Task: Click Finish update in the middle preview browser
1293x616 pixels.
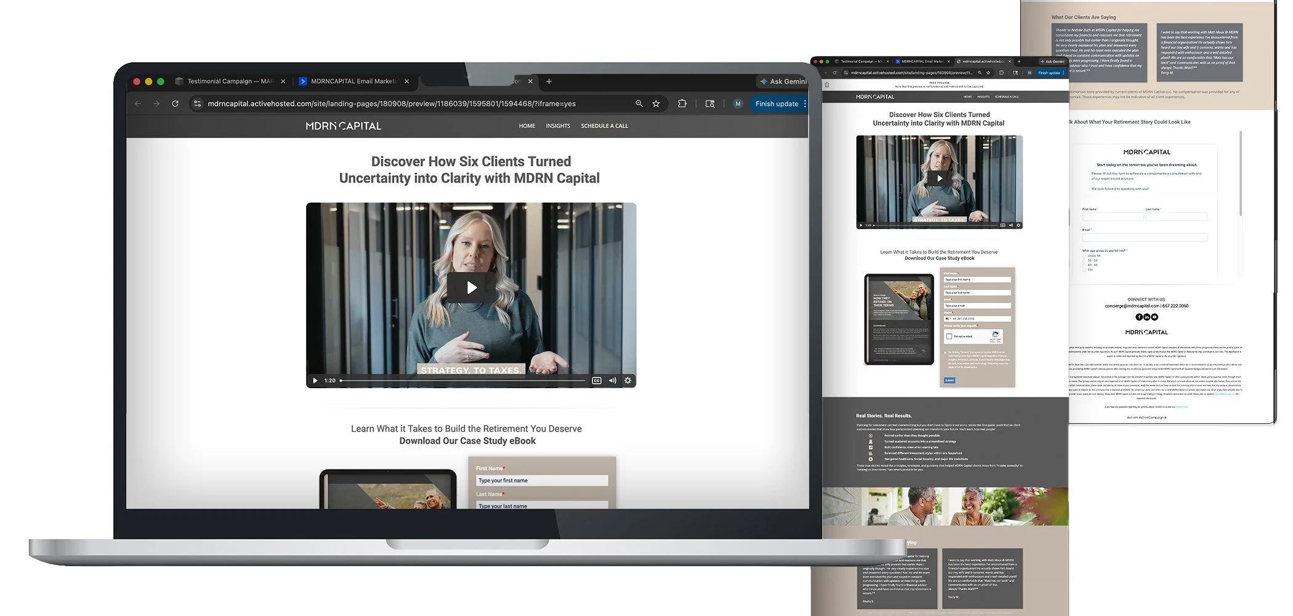Action: tap(1049, 73)
